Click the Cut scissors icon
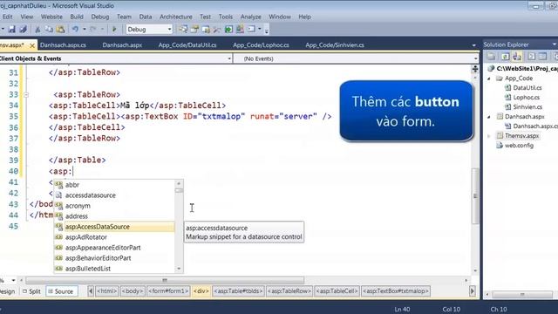The height and width of the screenshot is (314, 558). 37,29
